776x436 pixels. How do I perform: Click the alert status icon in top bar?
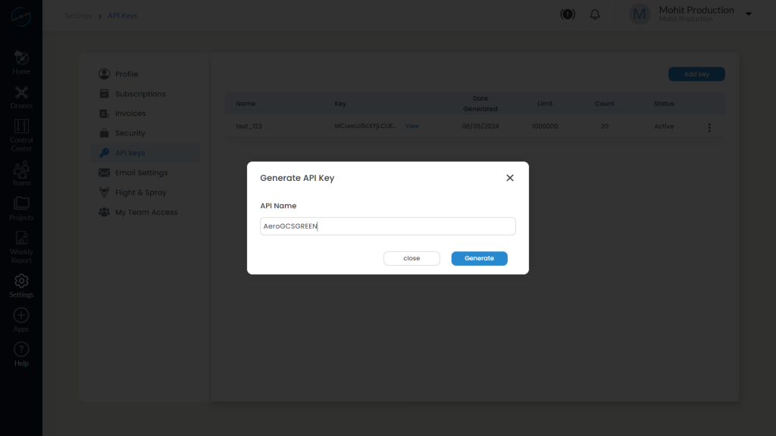click(567, 14)
